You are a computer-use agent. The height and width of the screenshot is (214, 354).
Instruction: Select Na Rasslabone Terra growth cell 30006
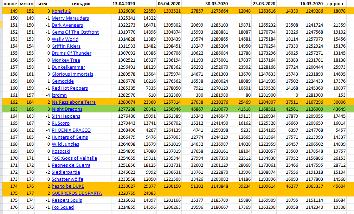pyautogui.click(x=335, y=102)
